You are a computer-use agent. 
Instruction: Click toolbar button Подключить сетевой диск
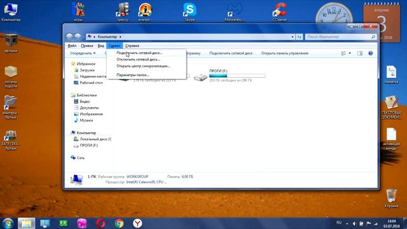(231, 53)
